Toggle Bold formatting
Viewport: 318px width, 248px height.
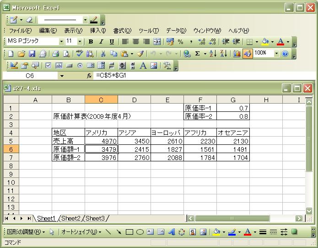click(91, 42)
